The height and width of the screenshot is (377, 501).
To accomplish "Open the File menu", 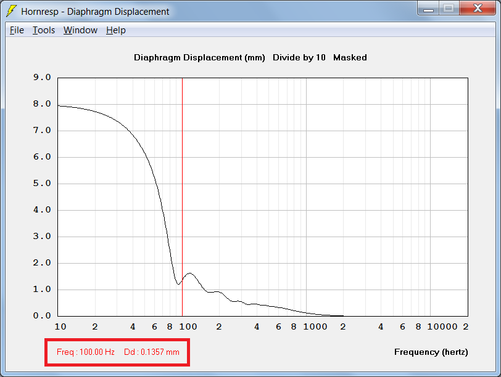I will (17, 30).
